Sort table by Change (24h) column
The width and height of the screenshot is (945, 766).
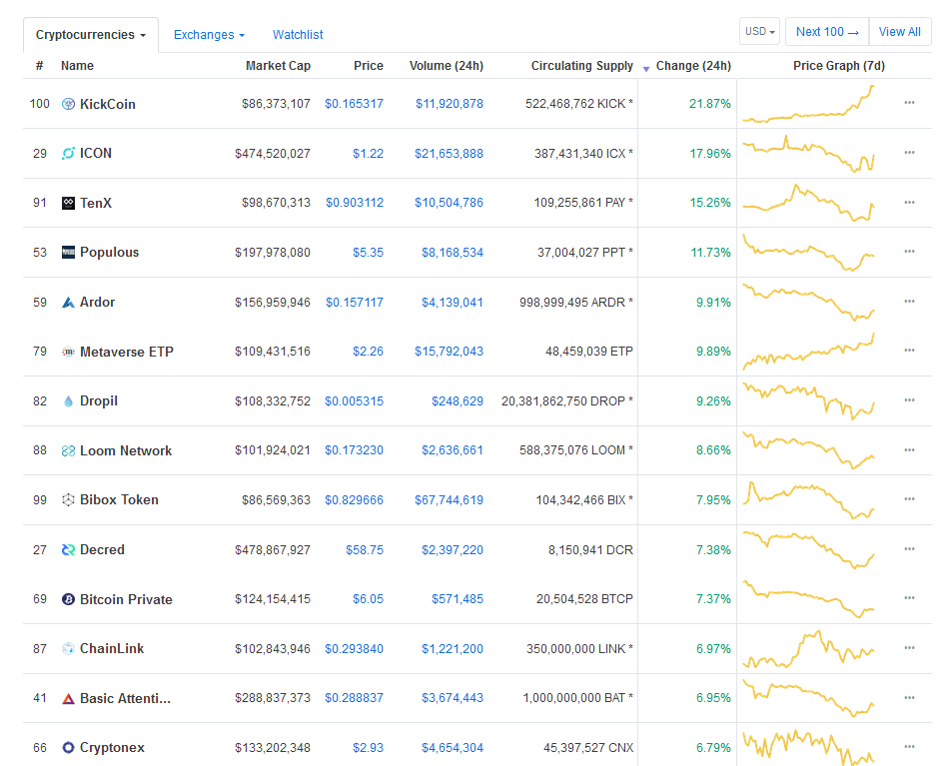(x=693, y=66)
